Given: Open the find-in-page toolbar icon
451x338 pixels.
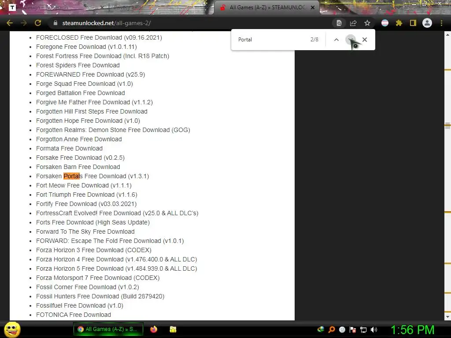Looking at the screenshot, I should (339, 23).
